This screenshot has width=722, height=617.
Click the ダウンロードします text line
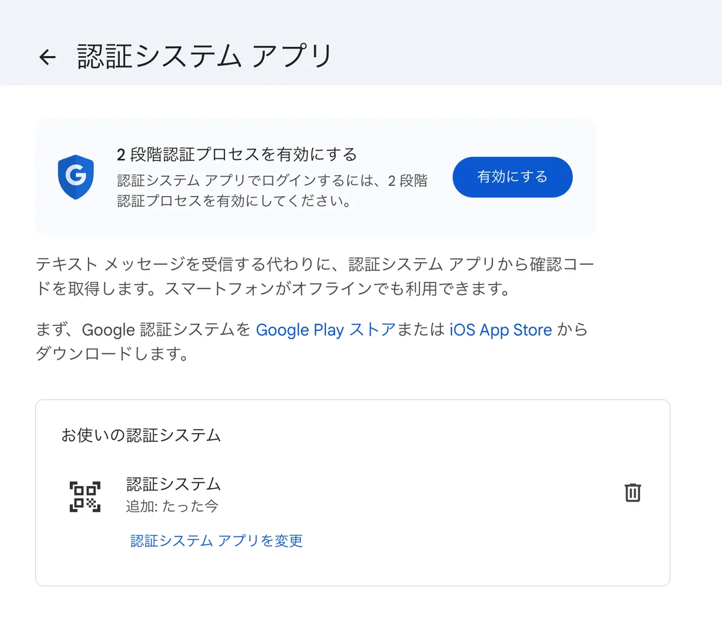(x=113, y=354)
